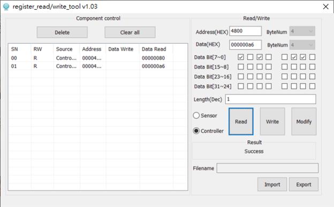
Task: Check bit 12 in Data Bit[15~8]
Action: point(269,67)
